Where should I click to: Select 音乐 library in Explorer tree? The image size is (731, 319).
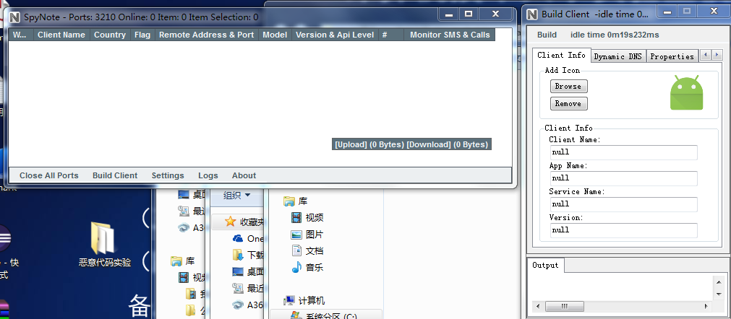click(x=307, y=268)
